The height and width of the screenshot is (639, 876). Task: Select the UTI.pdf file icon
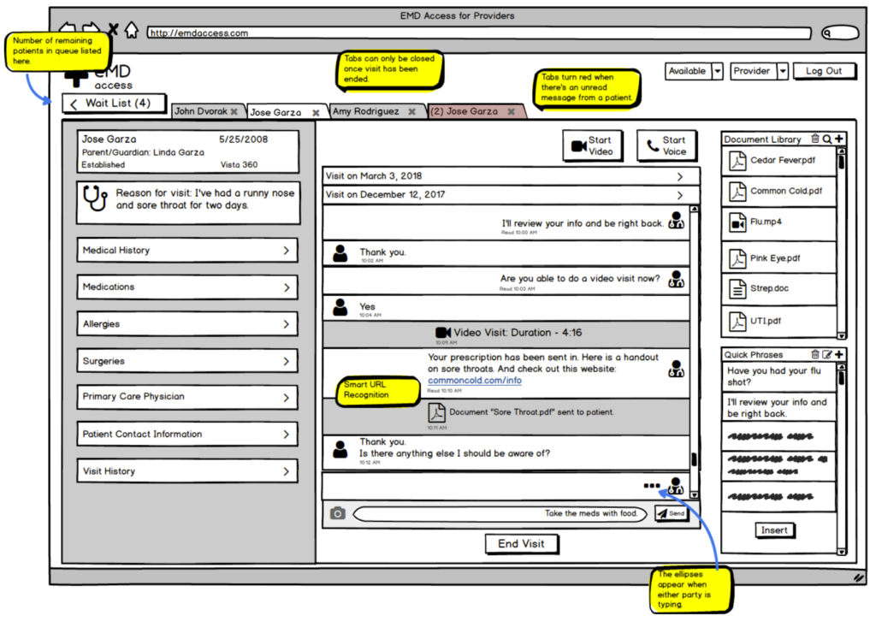click(737, 321)
